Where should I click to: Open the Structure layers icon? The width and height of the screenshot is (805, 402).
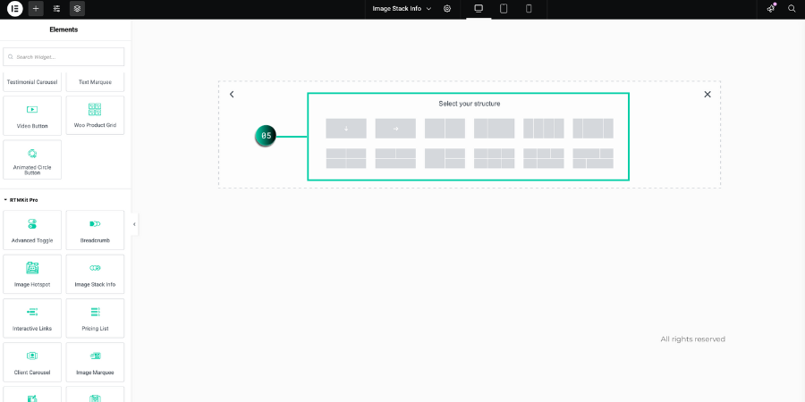pos(77,9)
